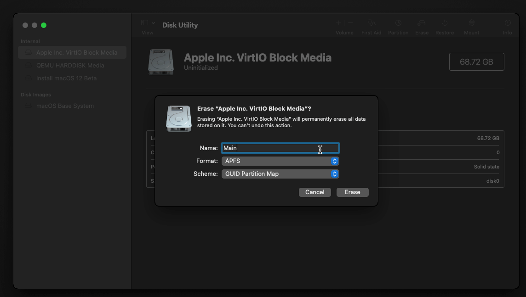Click the Erase button in the dialog

coord(352,192)
